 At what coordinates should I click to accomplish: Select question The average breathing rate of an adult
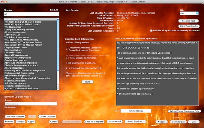click(x=157, y=84)
